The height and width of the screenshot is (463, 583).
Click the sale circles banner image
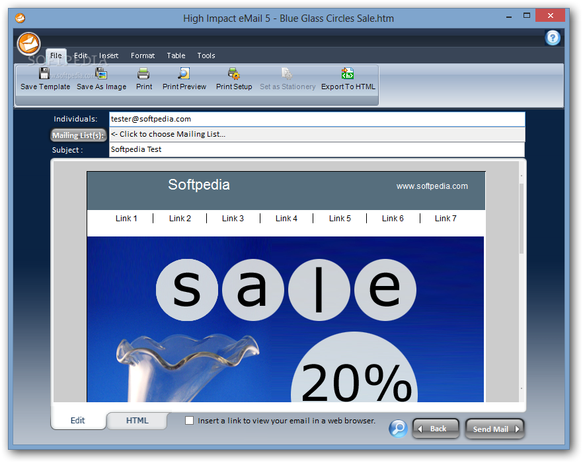286,290
